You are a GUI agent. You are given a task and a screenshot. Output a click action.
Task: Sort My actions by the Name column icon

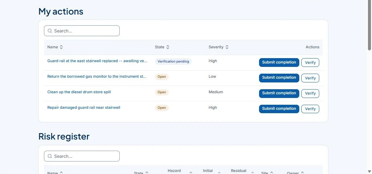(61, 47)
